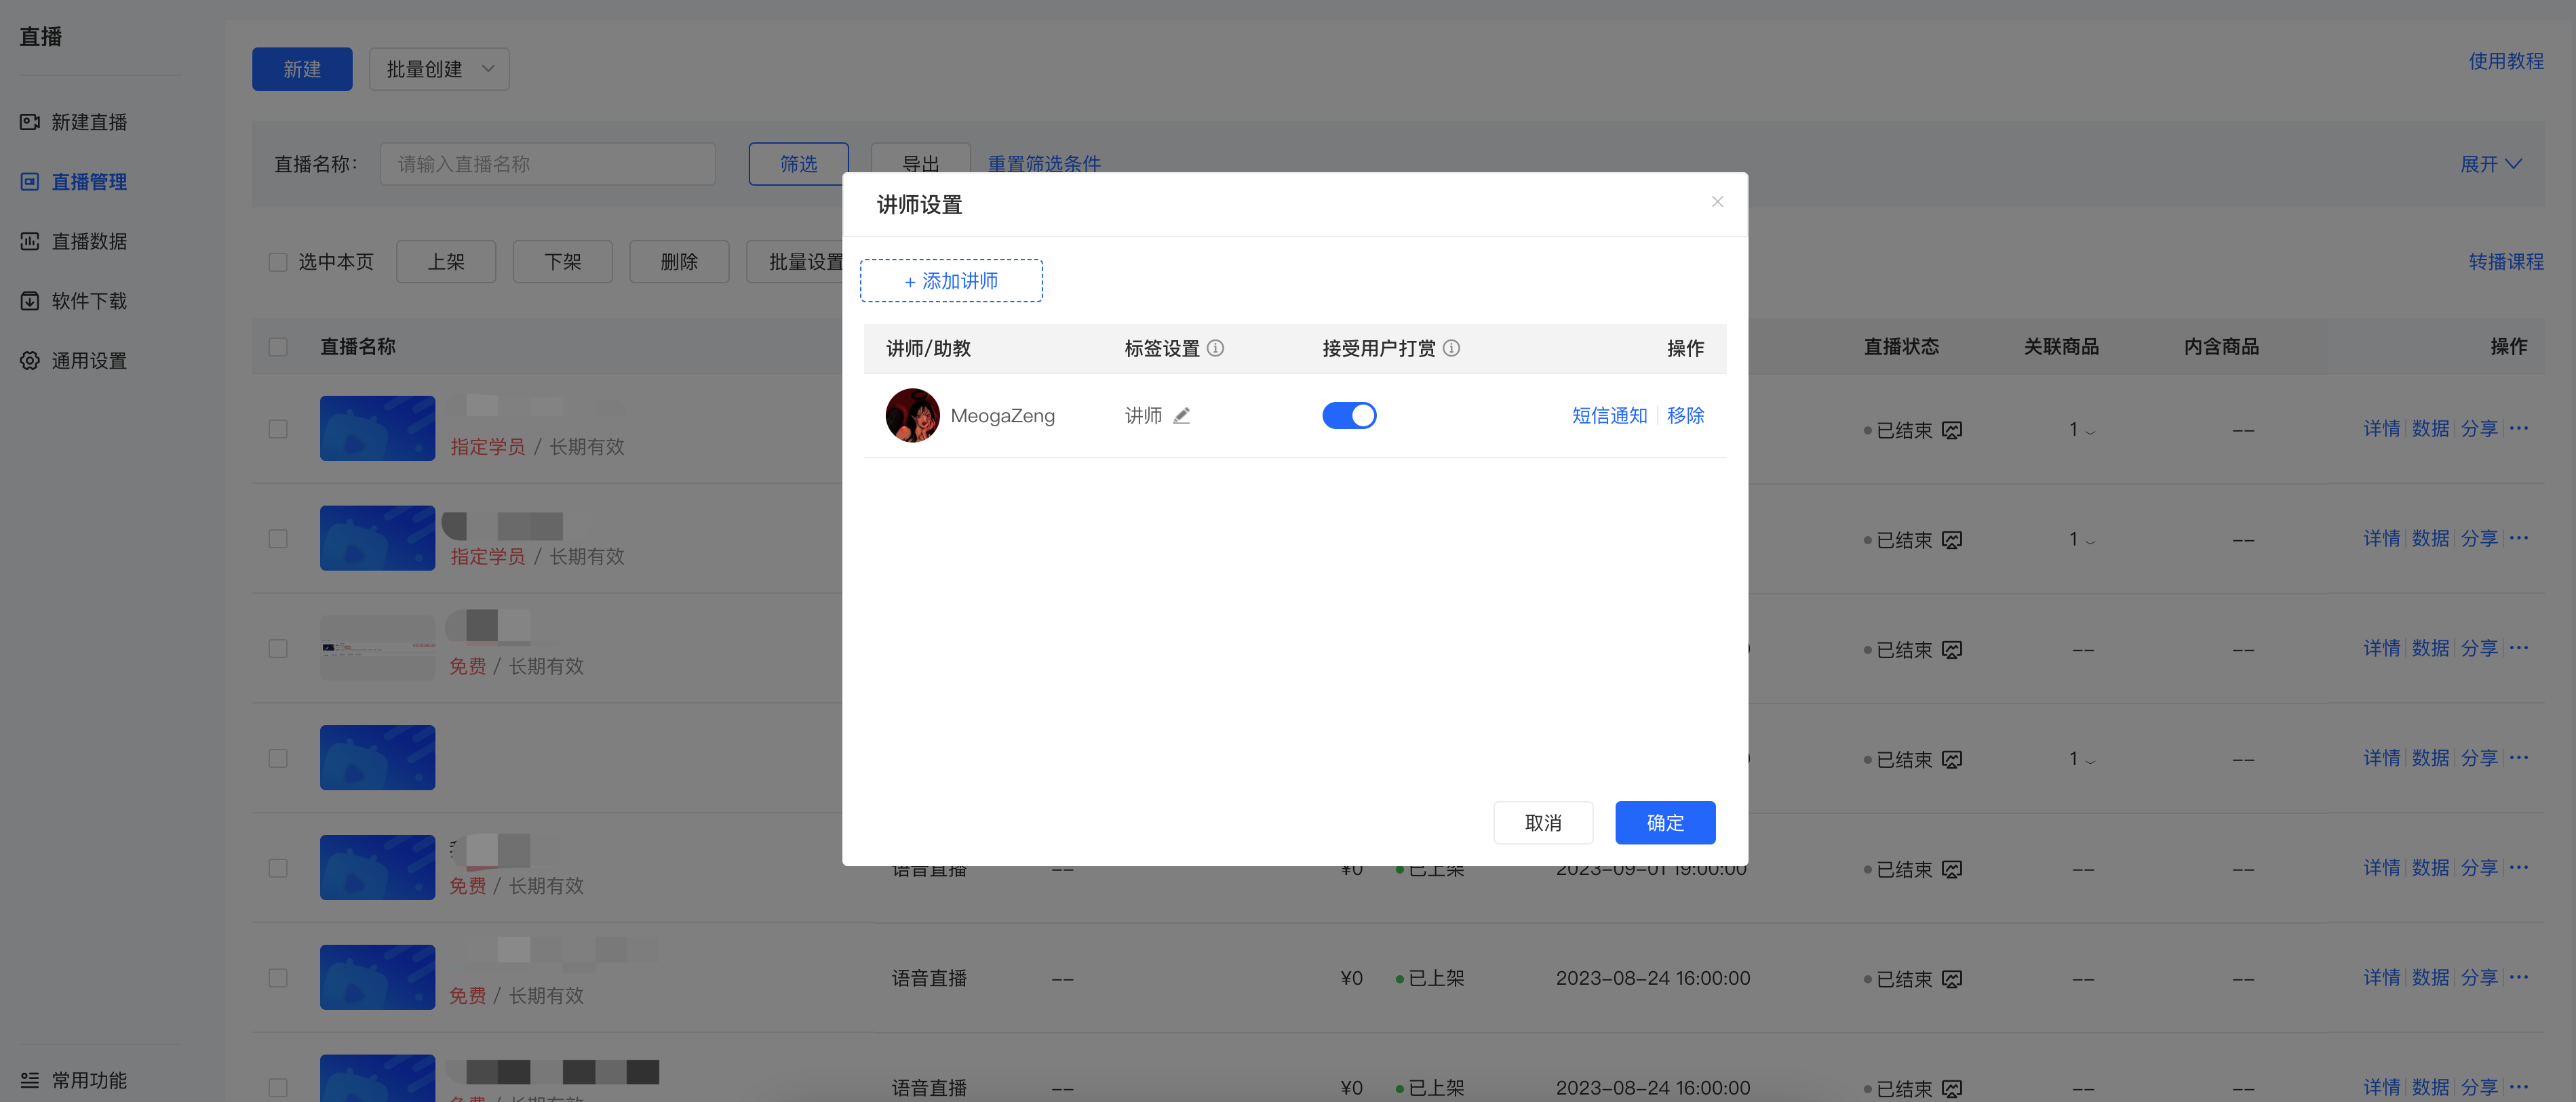Check the sixth live row checkbox
Screen dimensions: 2576x1102
278,978
